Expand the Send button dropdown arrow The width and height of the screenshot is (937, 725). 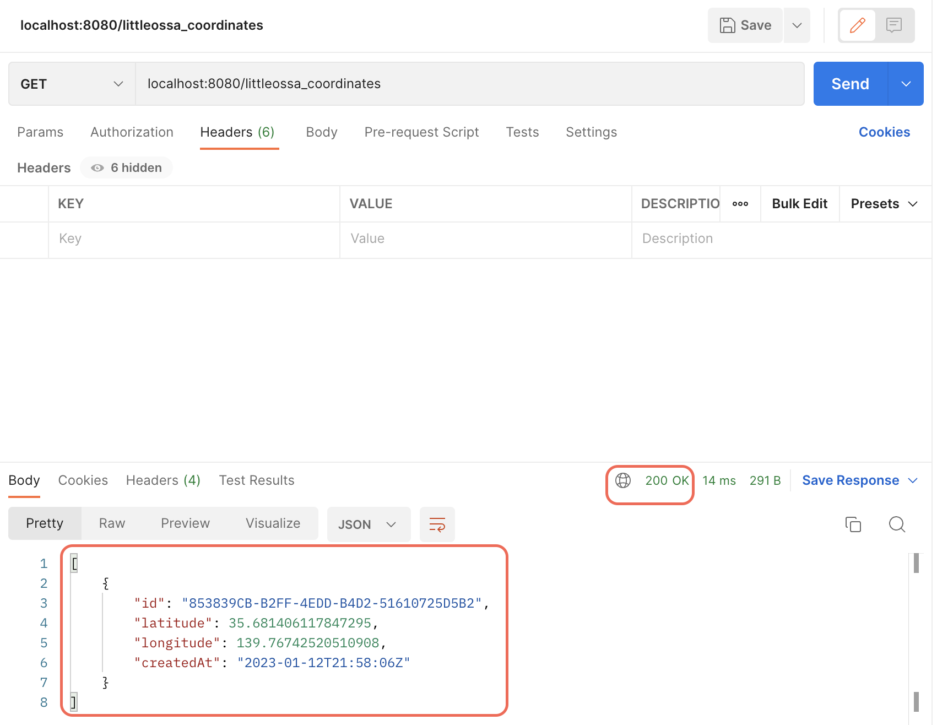coord(906,84)
